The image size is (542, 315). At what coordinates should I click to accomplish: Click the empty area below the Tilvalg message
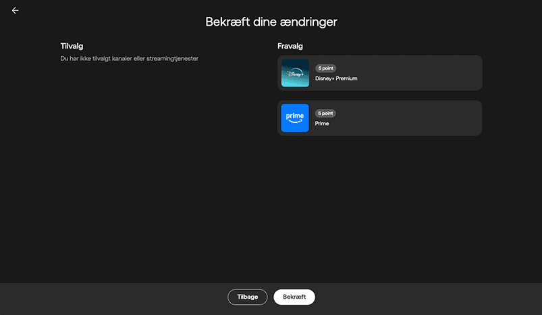(135, 169)
